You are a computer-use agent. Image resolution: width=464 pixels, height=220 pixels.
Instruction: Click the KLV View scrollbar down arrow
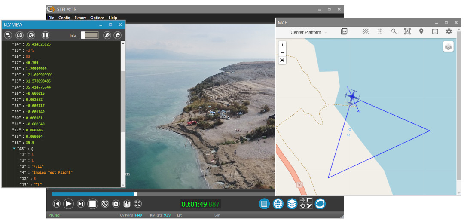124,185
